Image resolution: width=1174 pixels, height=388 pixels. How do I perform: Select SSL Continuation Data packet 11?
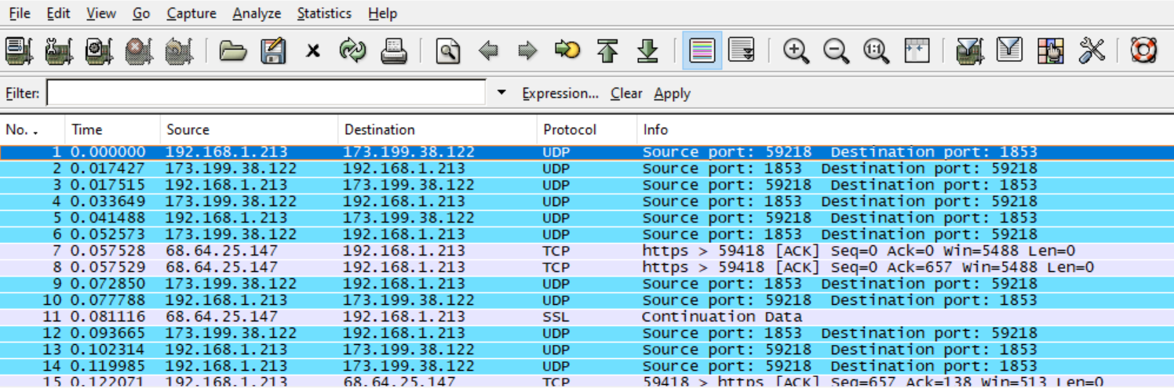pyautogui.click(x=587, y=317)
